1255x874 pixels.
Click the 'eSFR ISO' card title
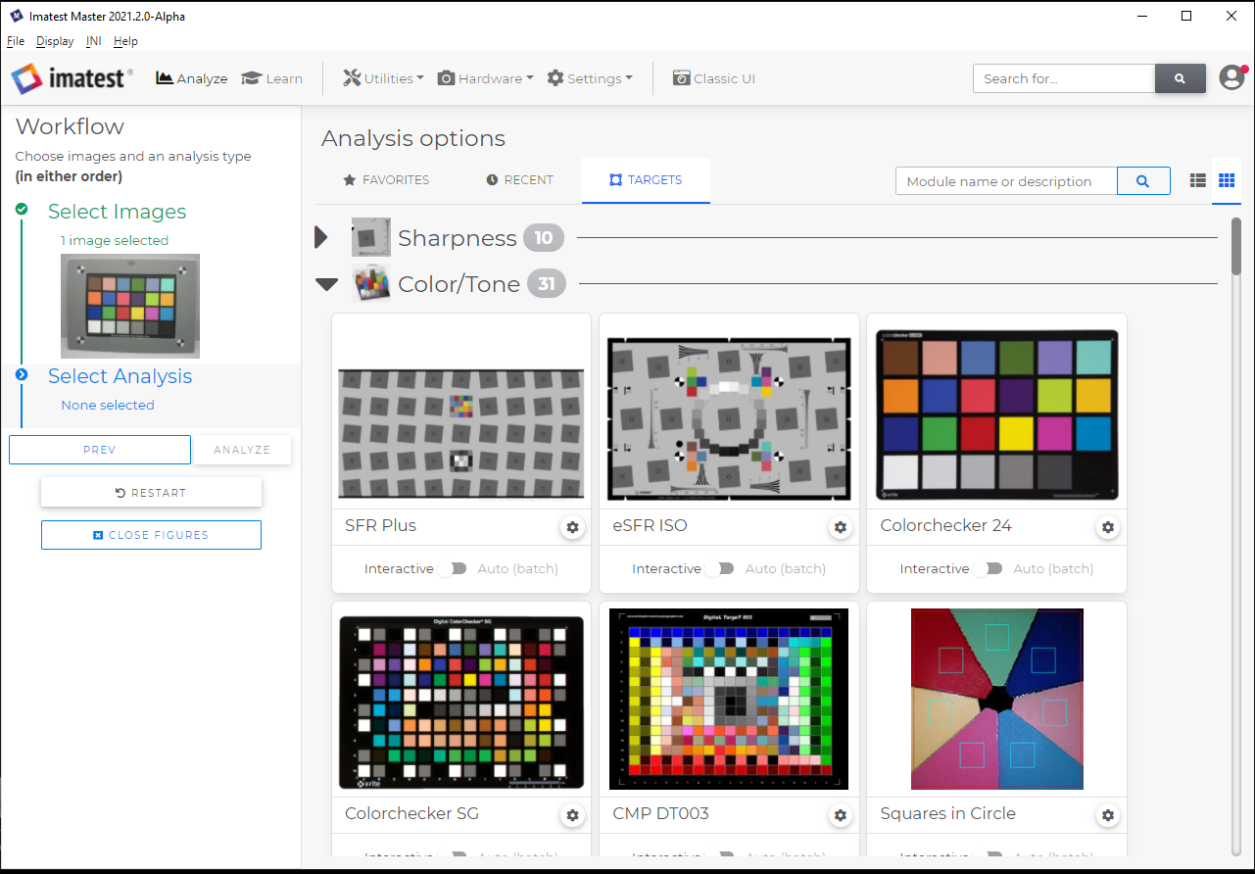(x=651, y=525)
